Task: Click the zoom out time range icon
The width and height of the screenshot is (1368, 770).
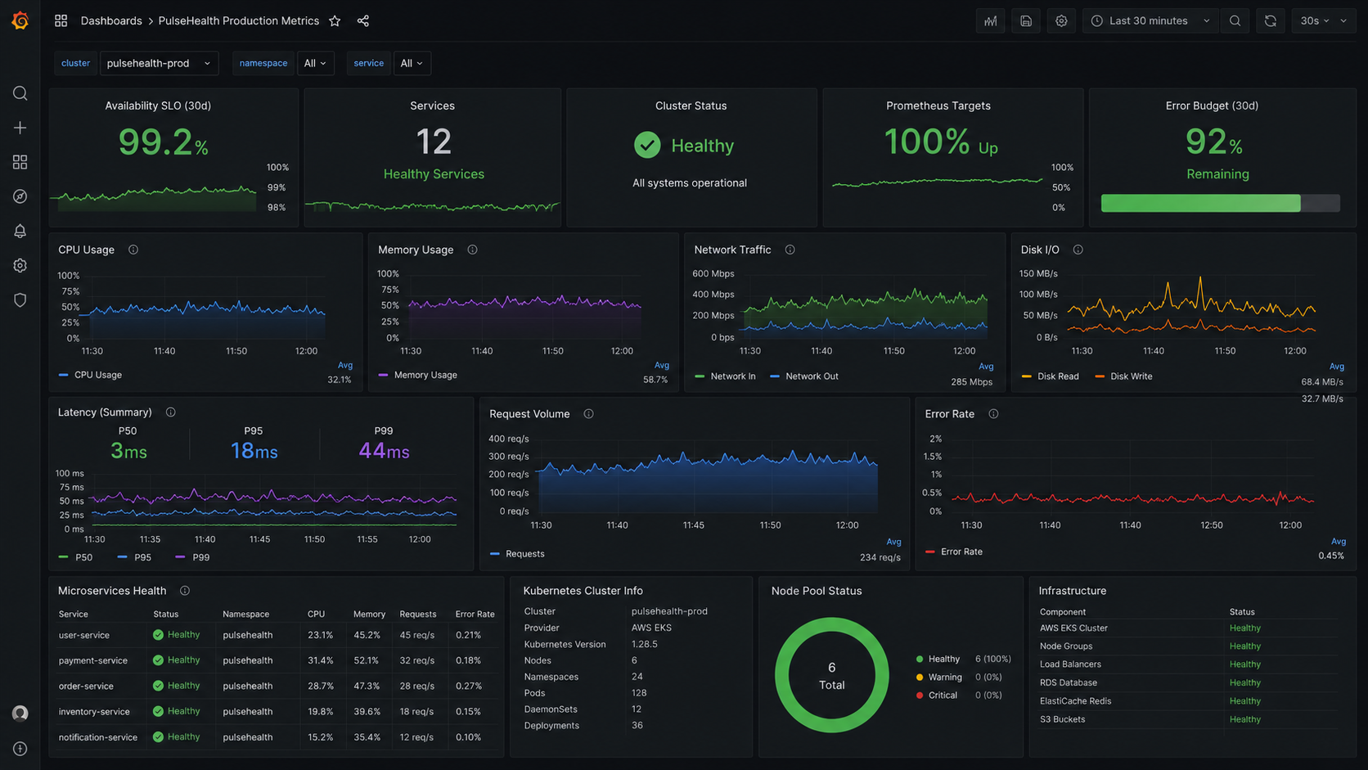Action: point(1235,21)
